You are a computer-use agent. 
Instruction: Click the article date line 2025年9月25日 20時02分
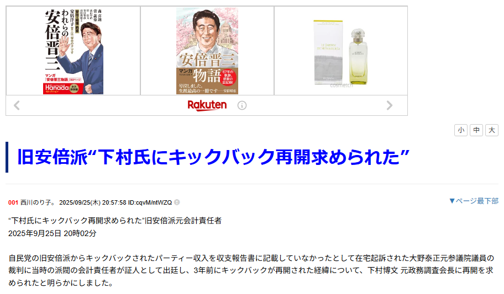(x=53, y=233)
